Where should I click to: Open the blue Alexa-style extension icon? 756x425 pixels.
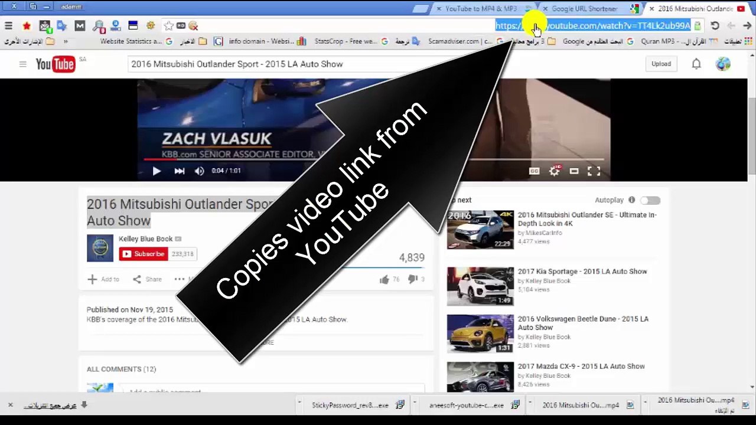(116, 26)
